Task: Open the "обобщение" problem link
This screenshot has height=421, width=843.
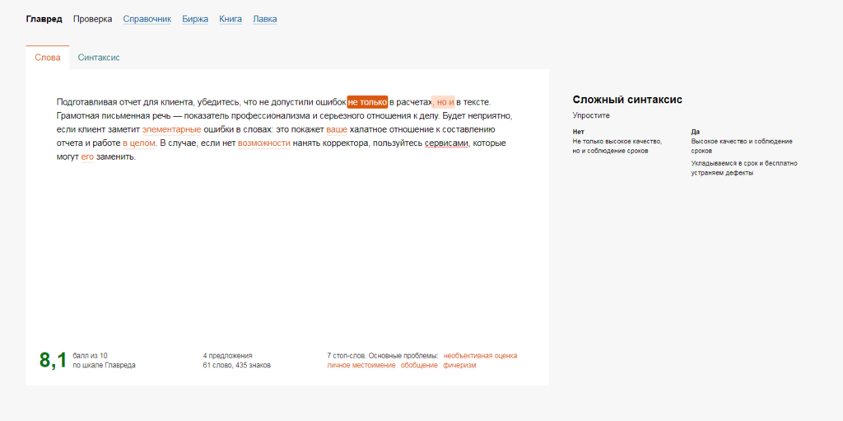Action: [x=419, y=365]
